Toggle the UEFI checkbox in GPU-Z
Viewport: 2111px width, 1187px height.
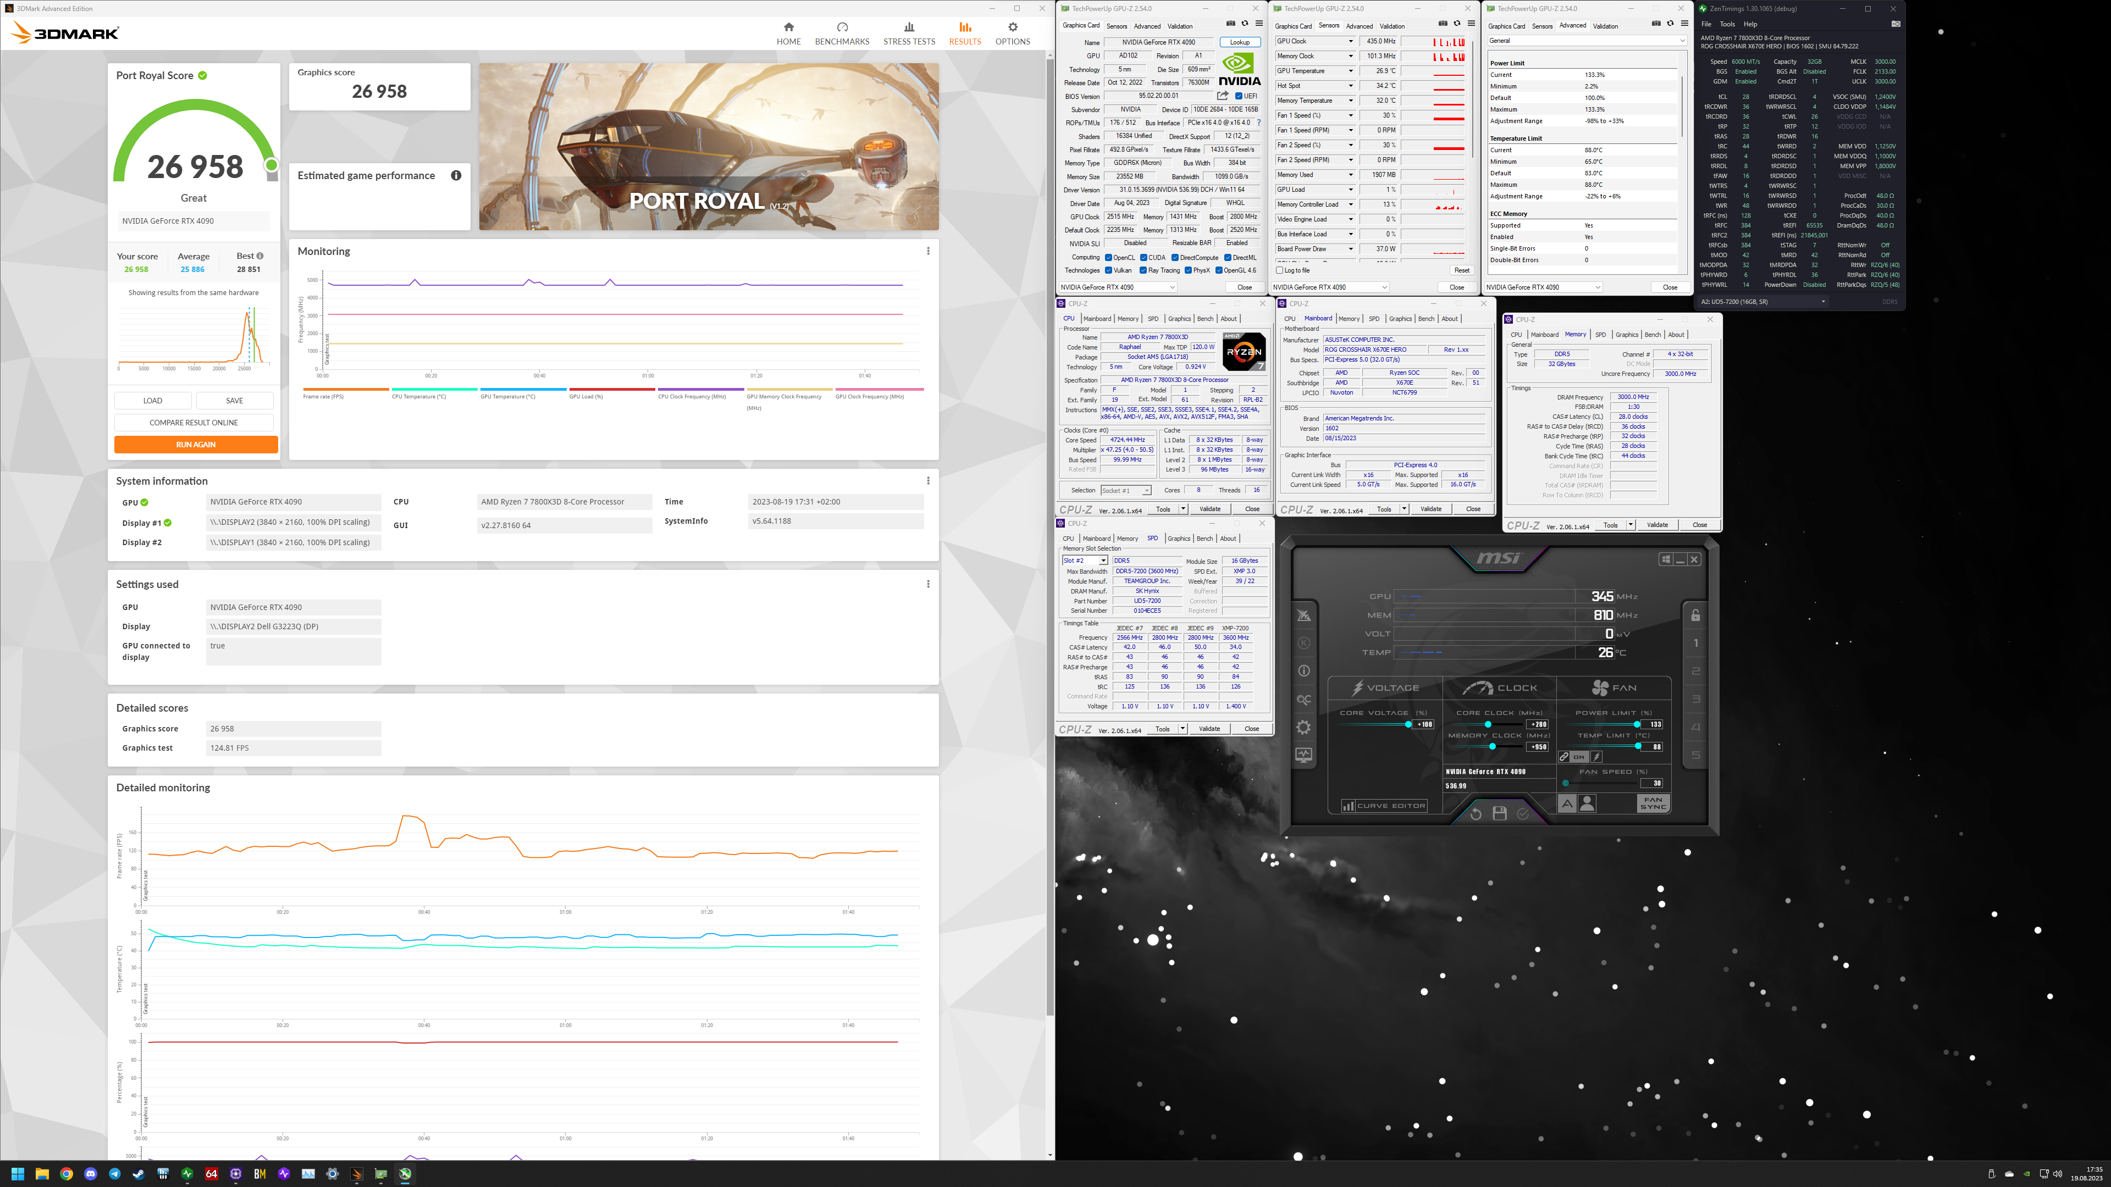point(1239,97)
